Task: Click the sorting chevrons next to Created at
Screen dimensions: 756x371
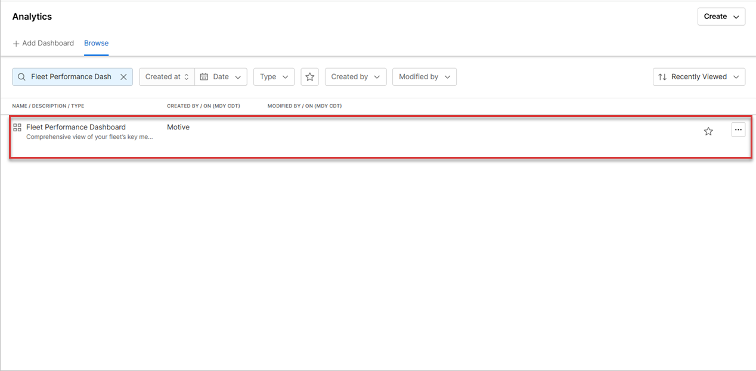Action: pyautogui.click(x=187, y=76)
